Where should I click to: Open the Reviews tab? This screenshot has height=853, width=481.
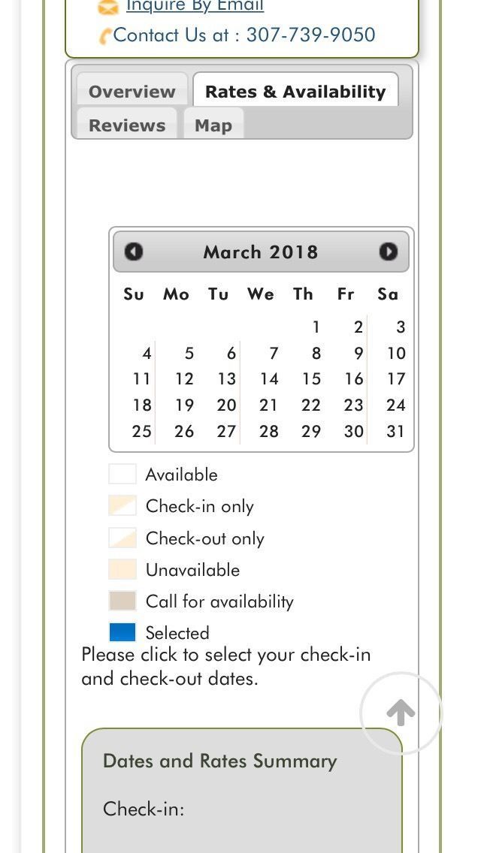click(x=127, y=125)
